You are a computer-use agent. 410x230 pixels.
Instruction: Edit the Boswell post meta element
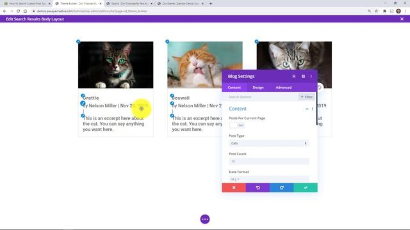coord(172,103)
